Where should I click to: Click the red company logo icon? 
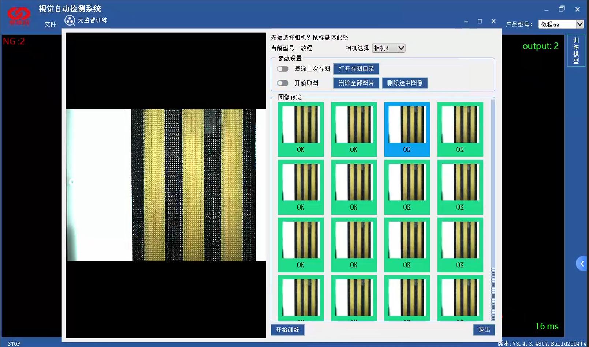pos(19,15)
